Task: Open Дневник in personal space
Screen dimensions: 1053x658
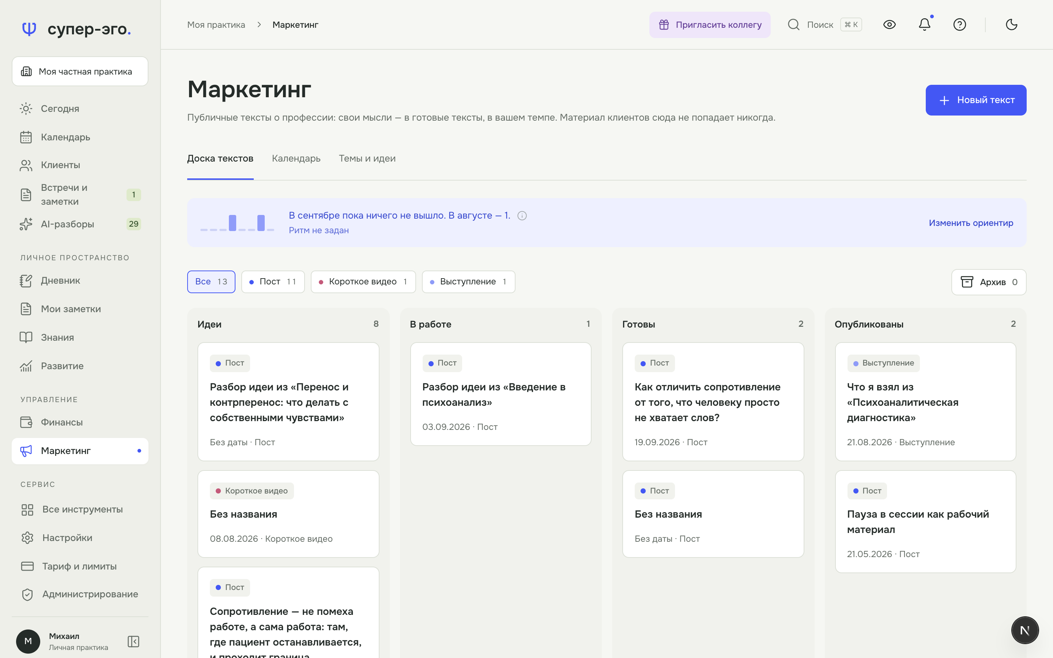Action: (x=80, y=281)
